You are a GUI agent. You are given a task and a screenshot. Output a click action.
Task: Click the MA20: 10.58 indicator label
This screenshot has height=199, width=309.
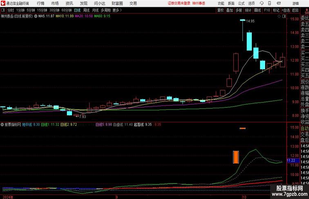84,16
